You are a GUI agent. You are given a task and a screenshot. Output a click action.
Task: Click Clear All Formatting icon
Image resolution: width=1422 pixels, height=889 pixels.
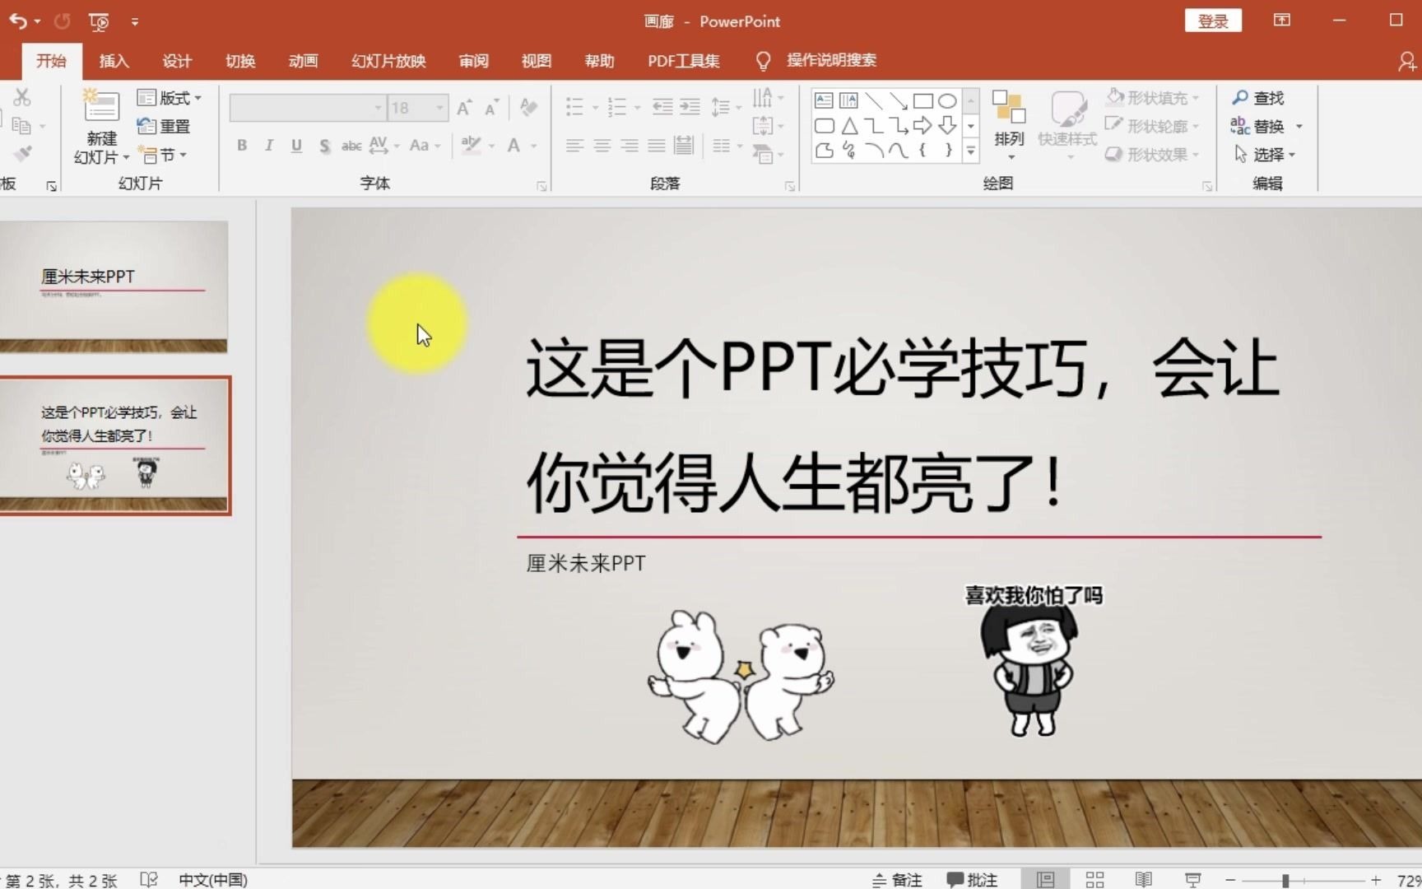528,107
